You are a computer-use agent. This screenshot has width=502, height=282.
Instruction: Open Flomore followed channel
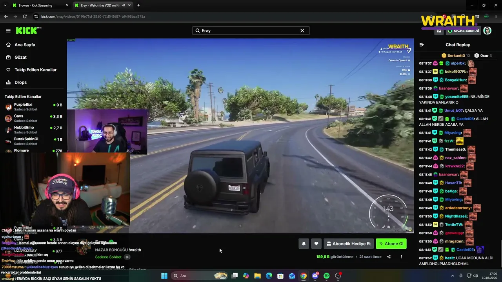(33, 150)
